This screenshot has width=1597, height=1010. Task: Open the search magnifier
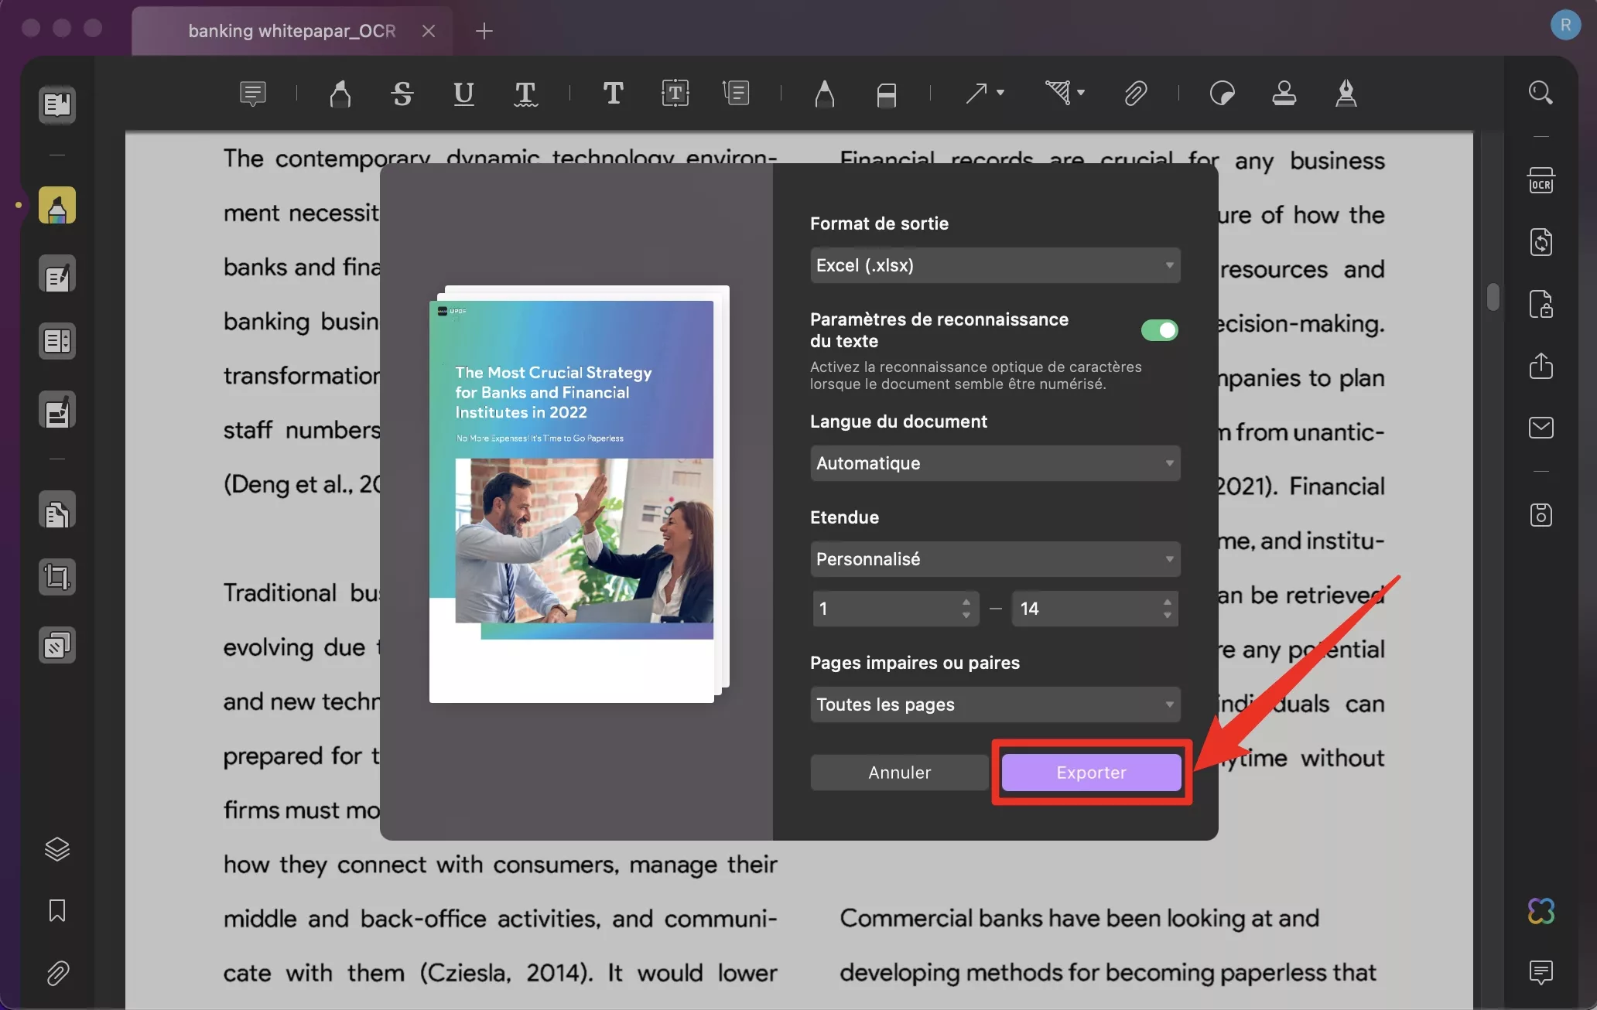point(1541,93)
